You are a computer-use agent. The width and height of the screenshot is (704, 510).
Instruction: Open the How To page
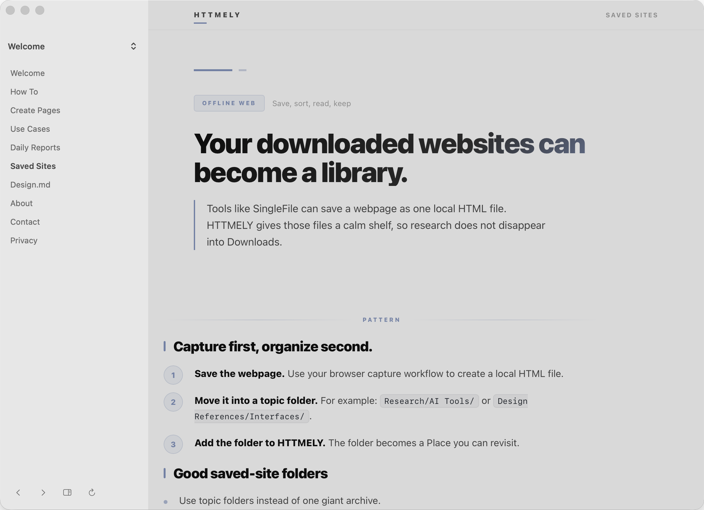pos(24,92)
